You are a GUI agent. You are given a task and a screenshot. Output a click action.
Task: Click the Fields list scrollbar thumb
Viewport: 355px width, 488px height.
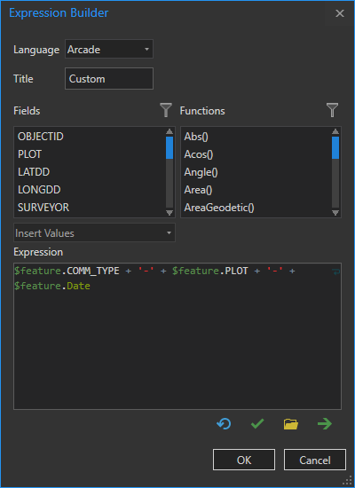(x=170, y=147)
